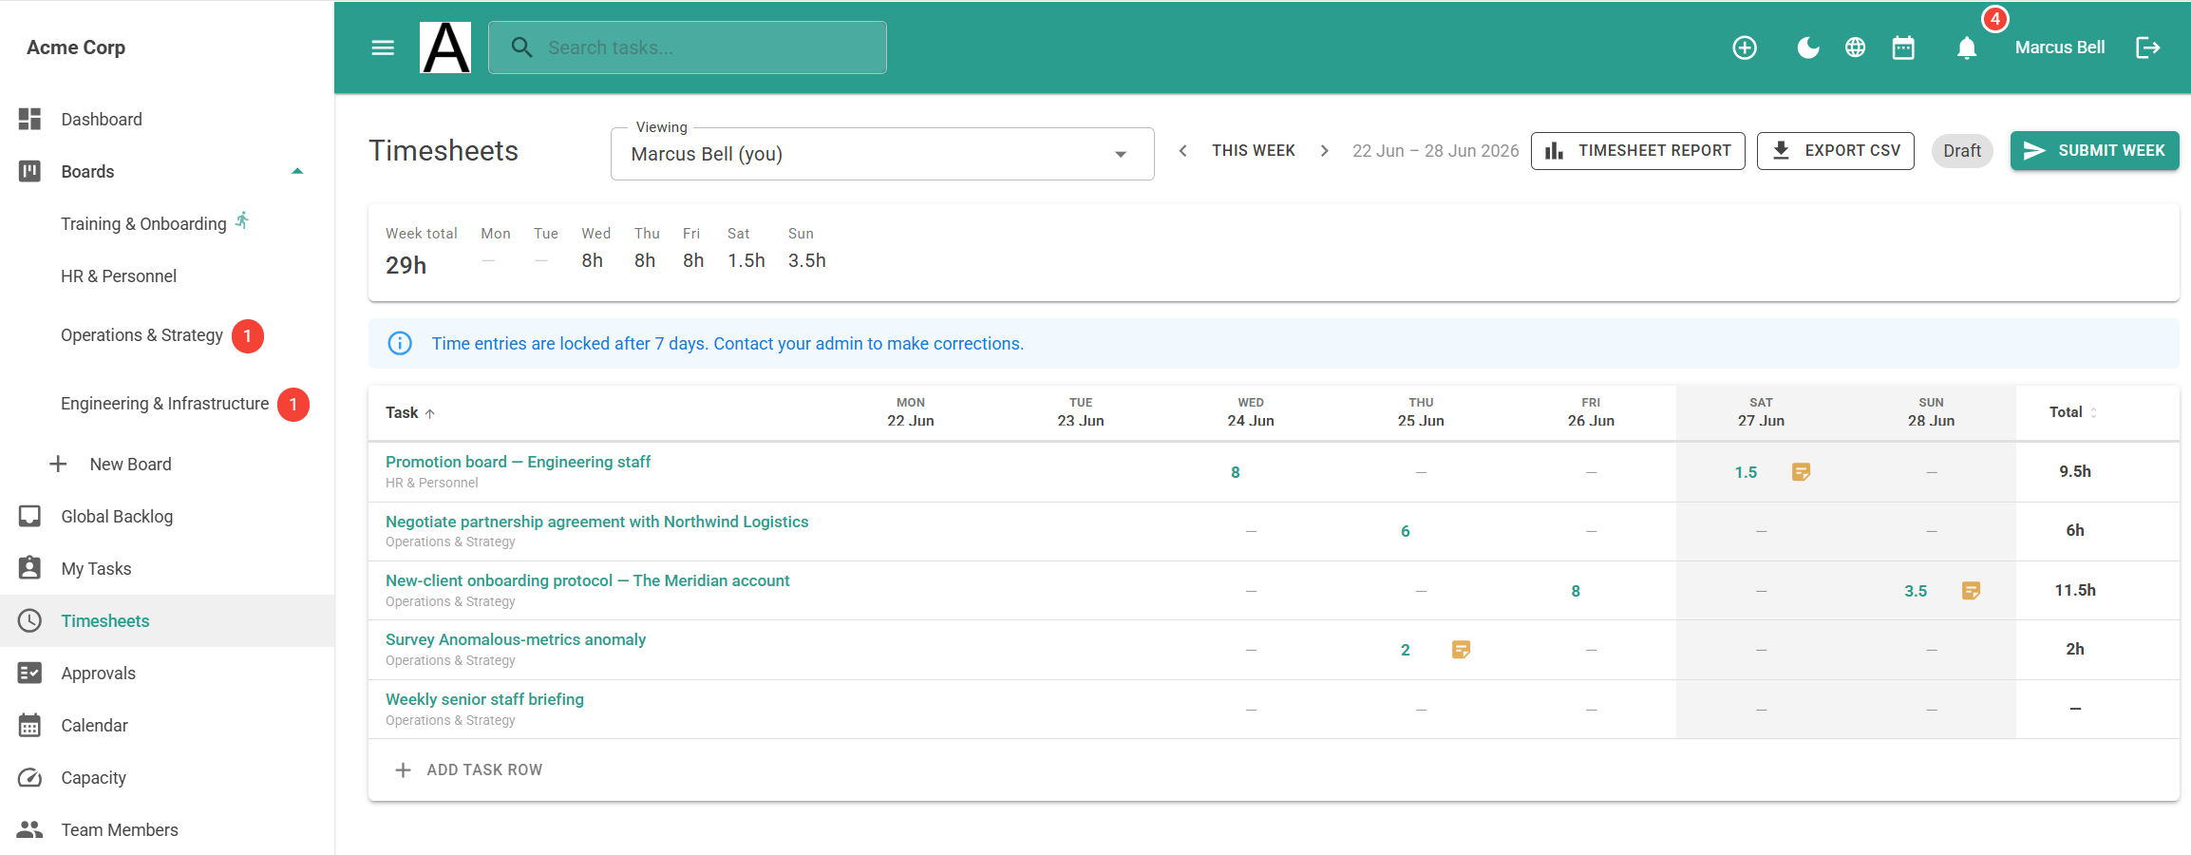Image resolution: width=2191 pixels, height=855 pixels.
Task: Go to the previous week arrow
Action: point(1182,151)
